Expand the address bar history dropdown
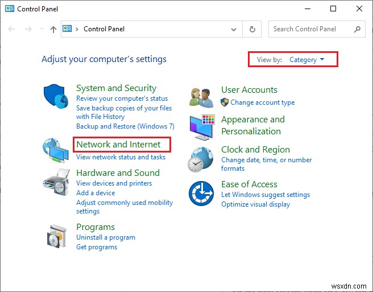This screenshot has height=292, width=373. click(234, 30)
